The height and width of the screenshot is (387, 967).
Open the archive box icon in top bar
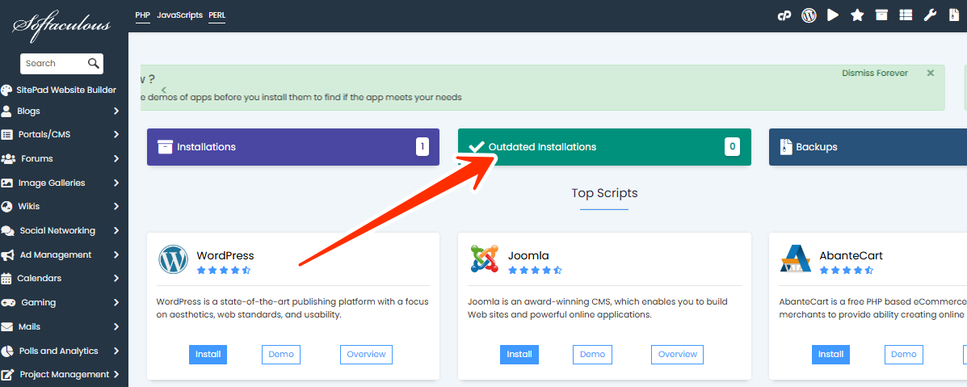click(882, 15)
